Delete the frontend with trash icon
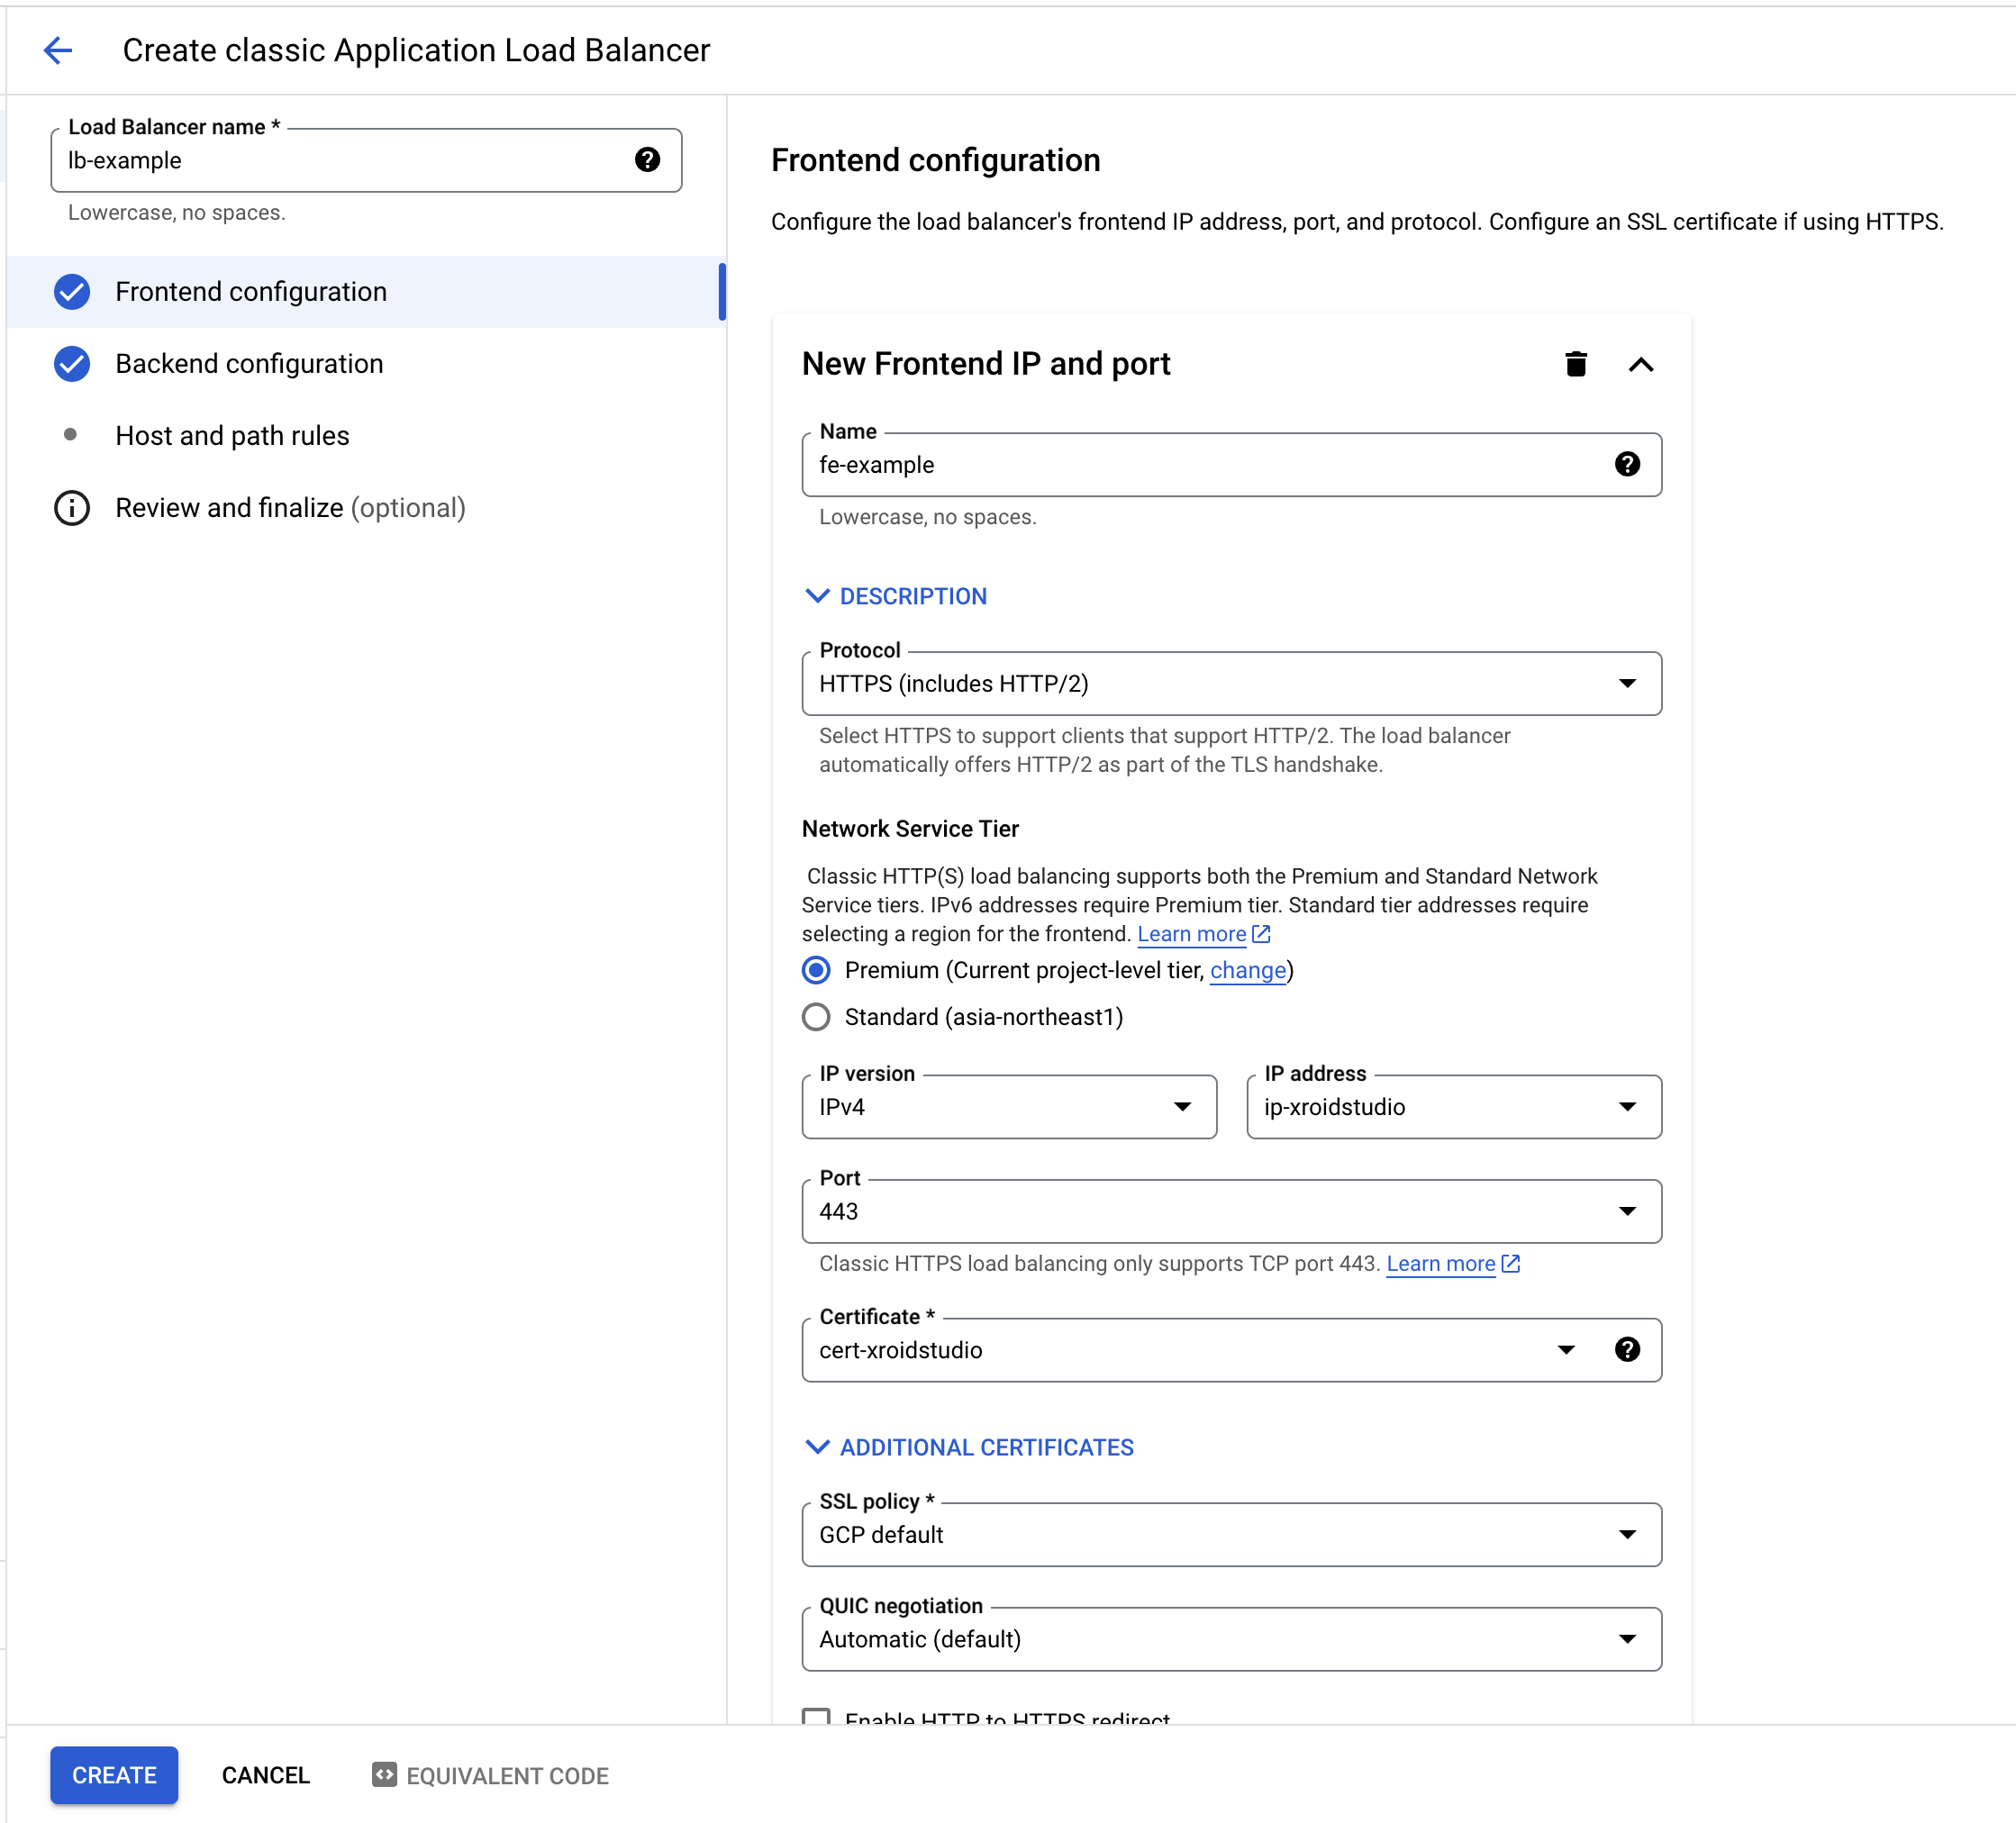Viewport: 2016px width, 1823px height. click(x=1575, y=364)
